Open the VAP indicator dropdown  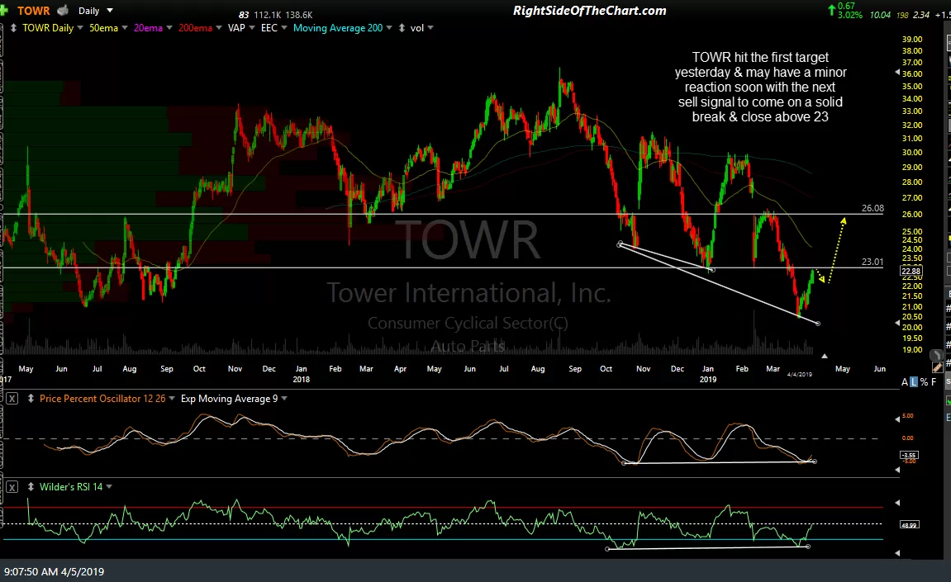[252, 28]
